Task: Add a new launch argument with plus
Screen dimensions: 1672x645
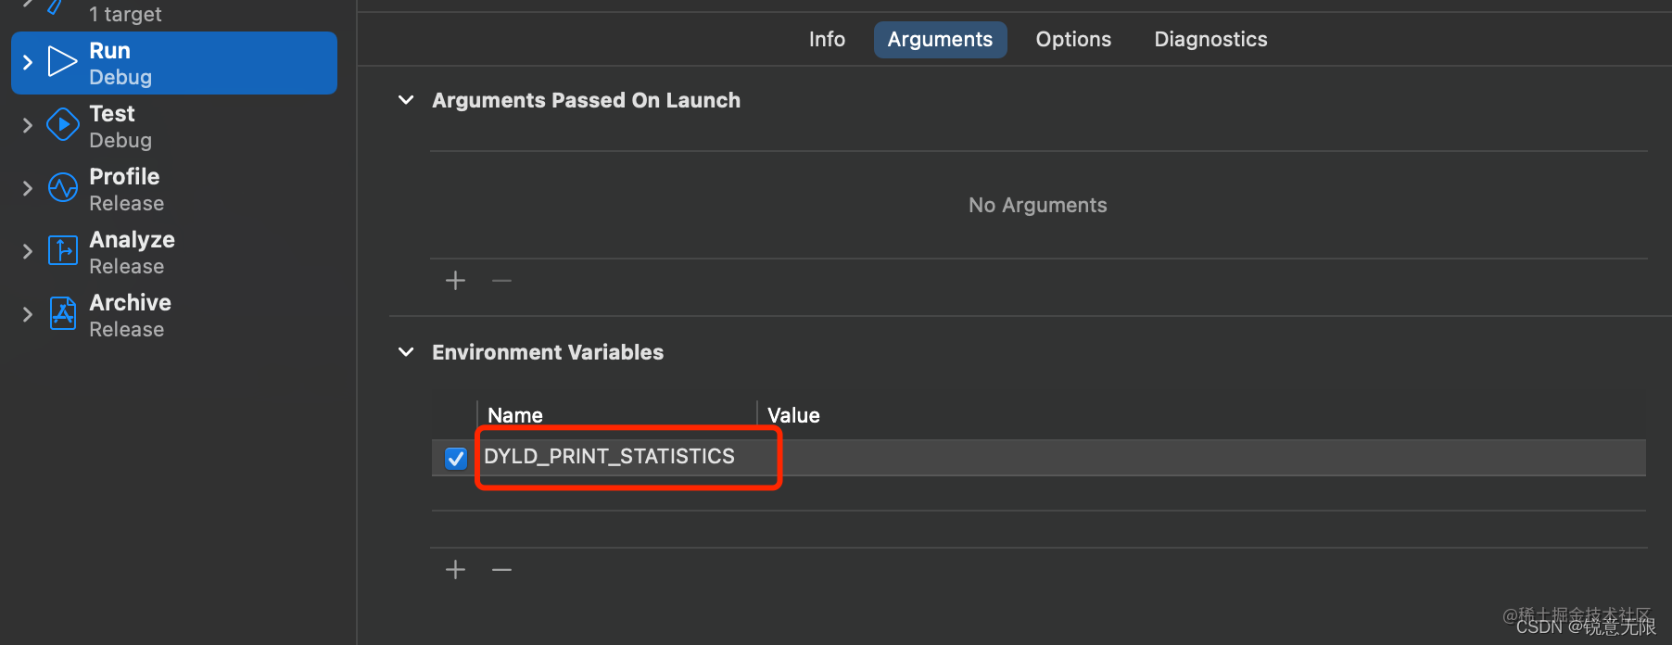Action: (x=455, y=281)
